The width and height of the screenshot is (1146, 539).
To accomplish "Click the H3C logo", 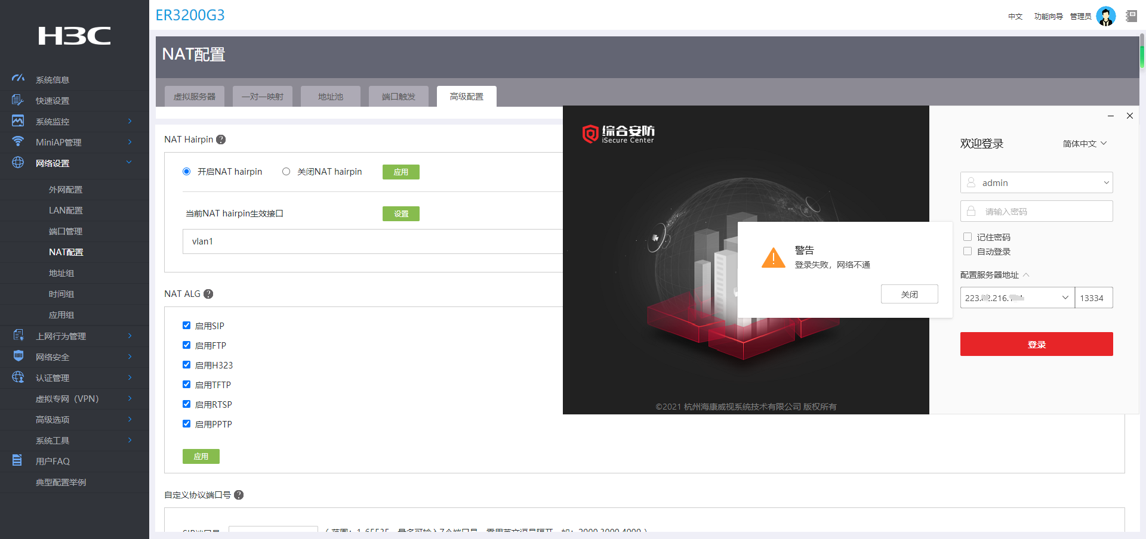I will click(75, 36).
